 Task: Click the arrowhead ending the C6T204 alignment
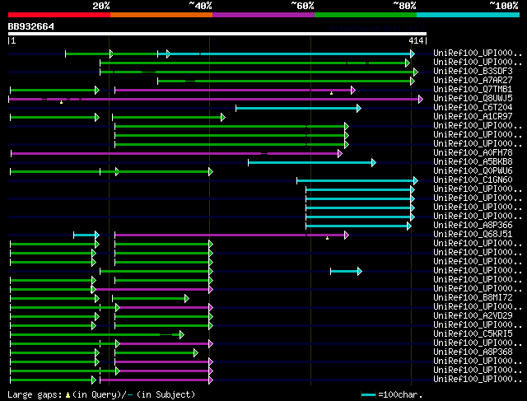[x=359, y=108]
